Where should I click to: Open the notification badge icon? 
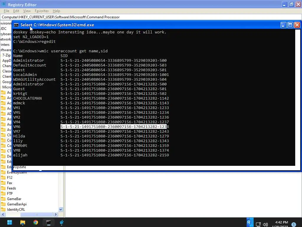(x=293, y=225)
